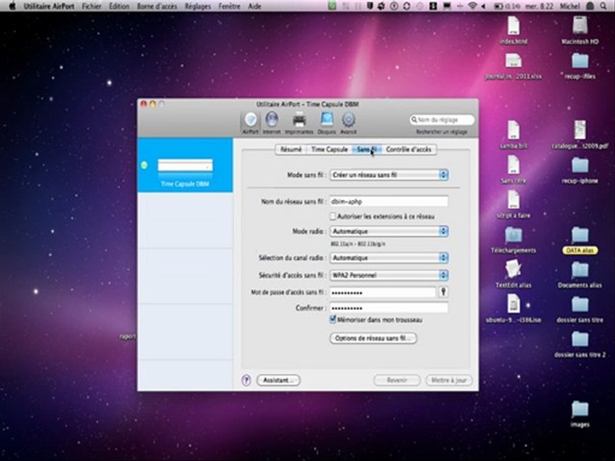Switch to the Time Capsule tab
Viewport: 615px width, 461px height.
[x=329, y=149]
